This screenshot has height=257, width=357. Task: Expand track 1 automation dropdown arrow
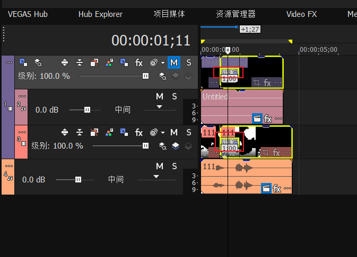click(x=162, y=62)
